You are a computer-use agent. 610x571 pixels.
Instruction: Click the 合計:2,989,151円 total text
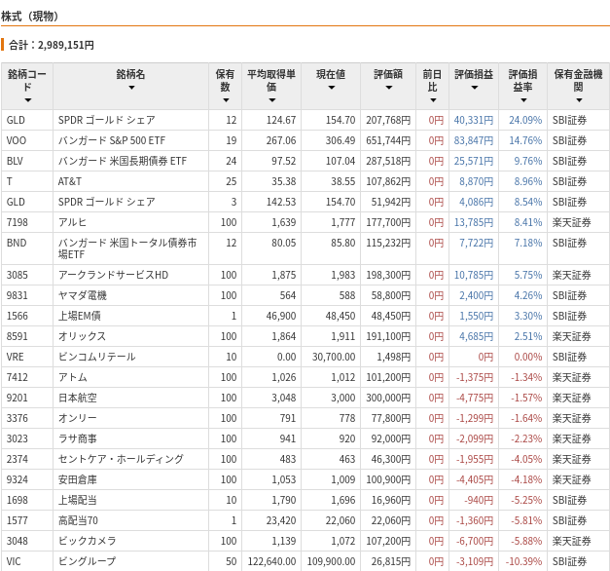click(x=52, y=45)
